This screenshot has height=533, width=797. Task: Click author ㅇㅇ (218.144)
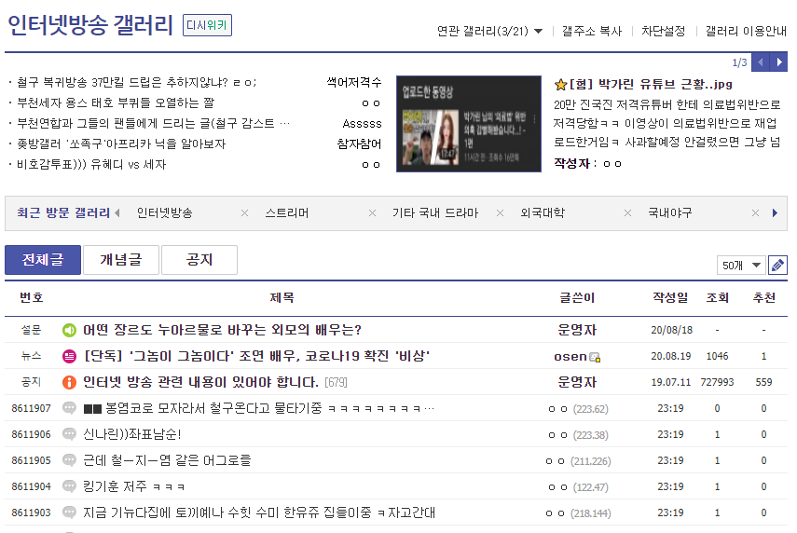[578, 513]
